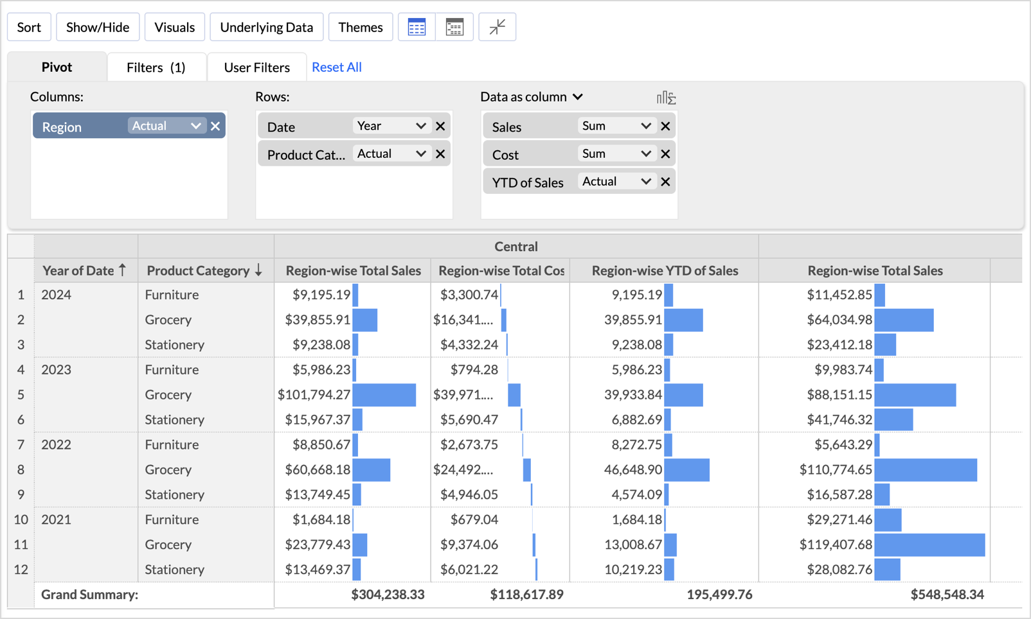Viewport: 1031px width, 619px height.
Task: Open the Year dropdown for Date
Action: coord(391,125)
